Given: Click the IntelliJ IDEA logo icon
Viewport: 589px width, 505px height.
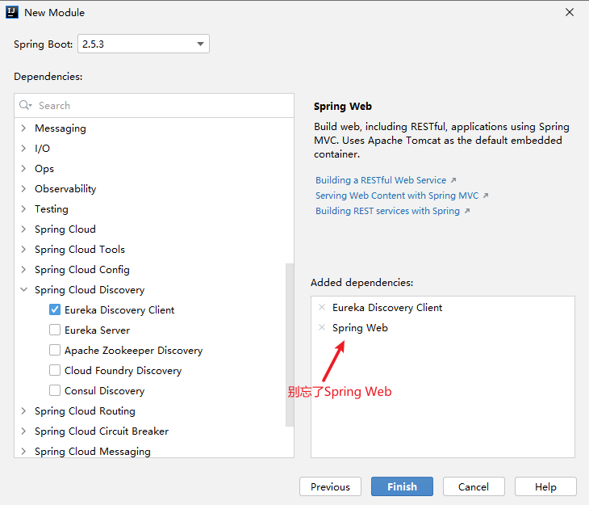Looking at the screenshot, I should [x=12, y=12].
